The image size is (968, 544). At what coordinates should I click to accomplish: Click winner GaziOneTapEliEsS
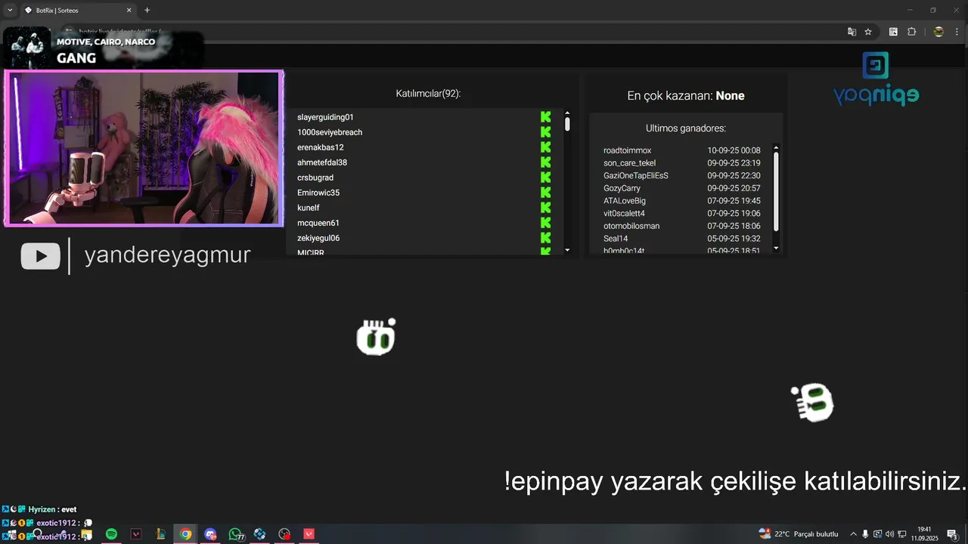point(636,175)
